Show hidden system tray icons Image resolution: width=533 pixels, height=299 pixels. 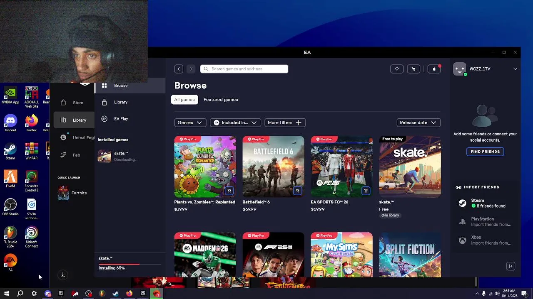coord(477,294)
